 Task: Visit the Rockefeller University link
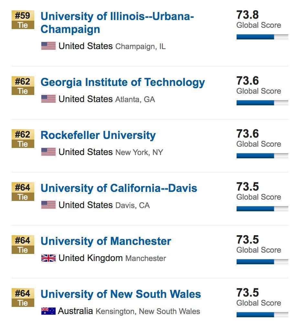[x=98, y=135]
